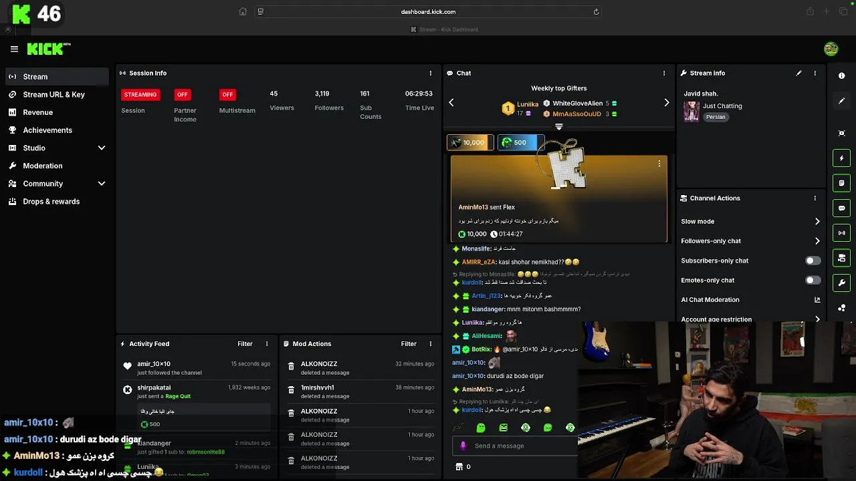
Task: Click the three-circles icon at sidebar bottom
Action: tap(842, 308)
